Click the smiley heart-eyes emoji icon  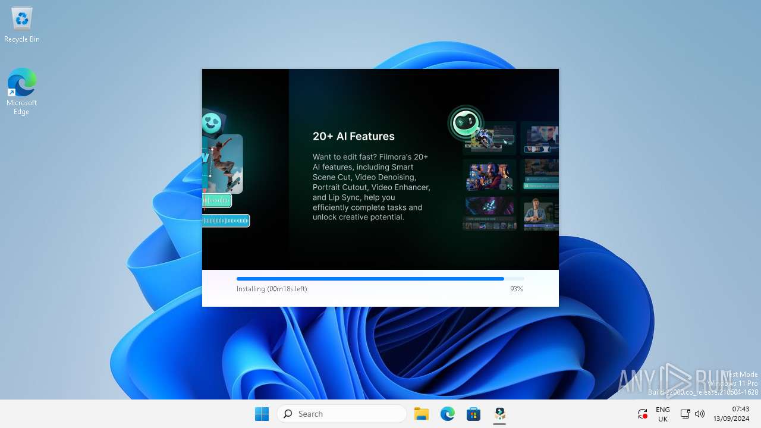tap(211, 122)
